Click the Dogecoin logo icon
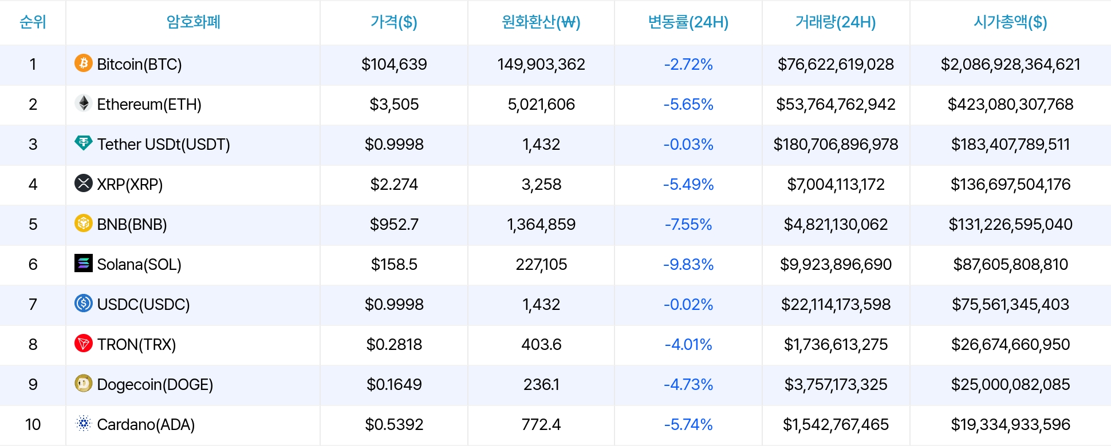The image size is (1111, 446). point(84,383)
